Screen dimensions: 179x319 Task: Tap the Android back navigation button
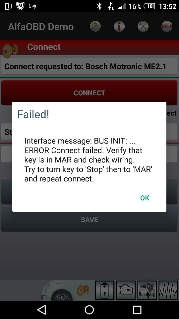tap(42, 310)
